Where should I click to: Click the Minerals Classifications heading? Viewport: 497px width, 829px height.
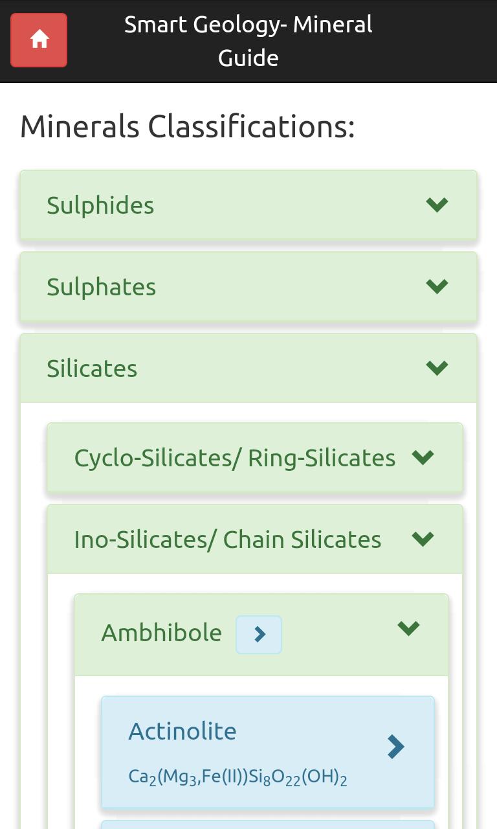[x=187, y=126]
